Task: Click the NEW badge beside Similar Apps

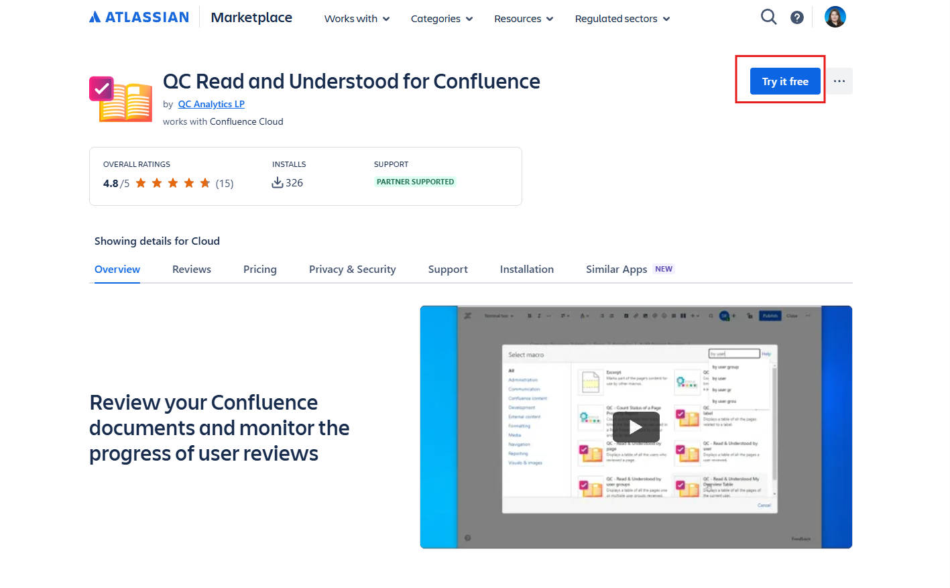Action: click(664, 269)
